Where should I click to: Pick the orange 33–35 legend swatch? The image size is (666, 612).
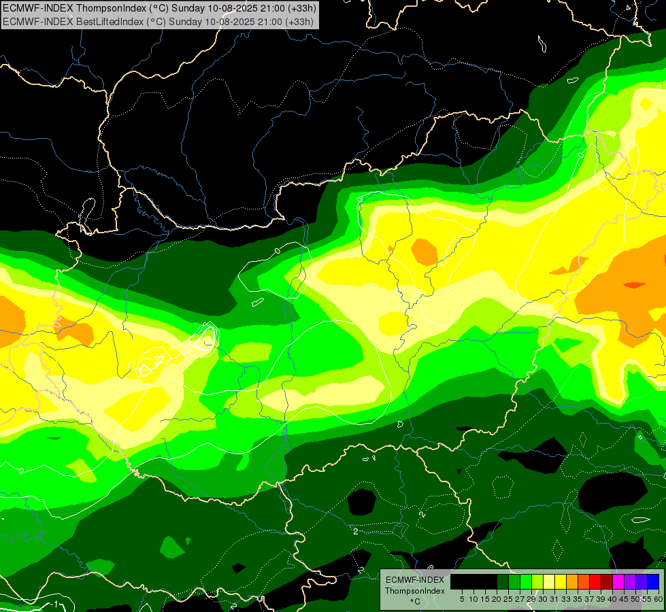(572, 581)
